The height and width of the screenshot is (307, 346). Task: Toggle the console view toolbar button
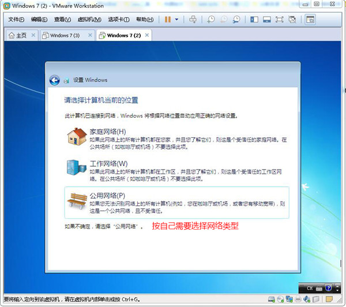(x=310, y=20)
